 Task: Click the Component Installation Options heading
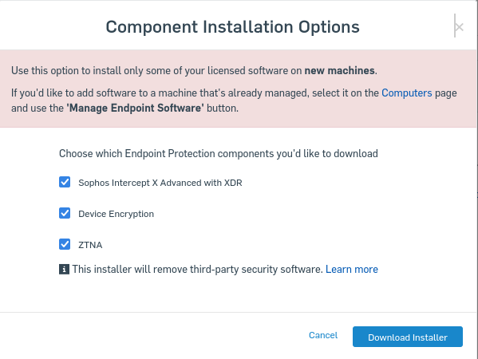(x=232, y=27)
